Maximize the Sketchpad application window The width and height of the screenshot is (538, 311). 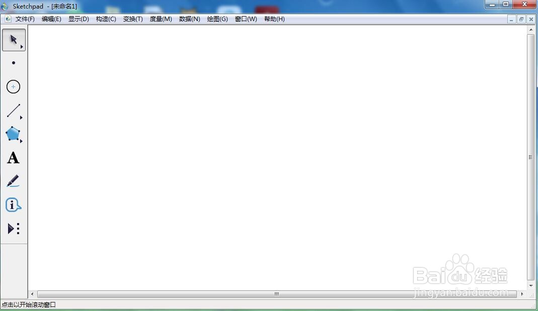click(x=506, y=5)
